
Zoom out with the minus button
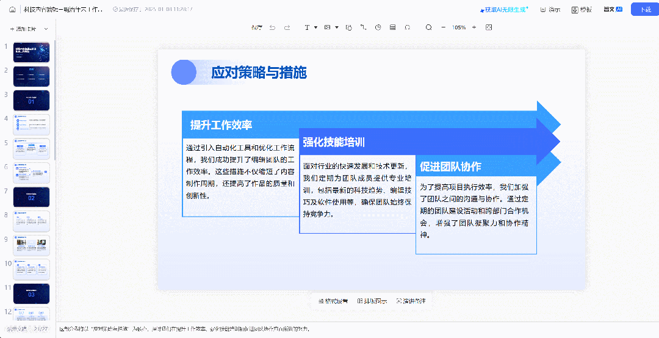click(x=444, y=27)
